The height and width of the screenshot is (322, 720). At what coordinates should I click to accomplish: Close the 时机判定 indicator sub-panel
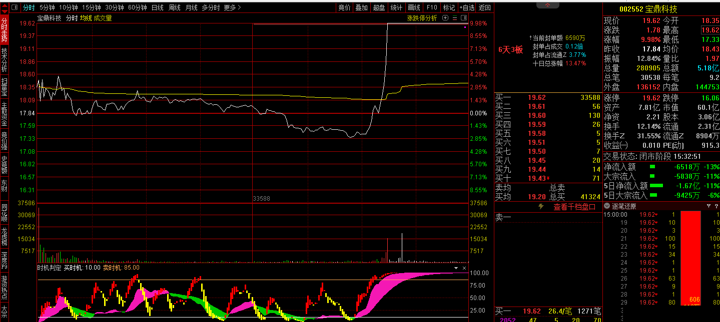point(464,268)
